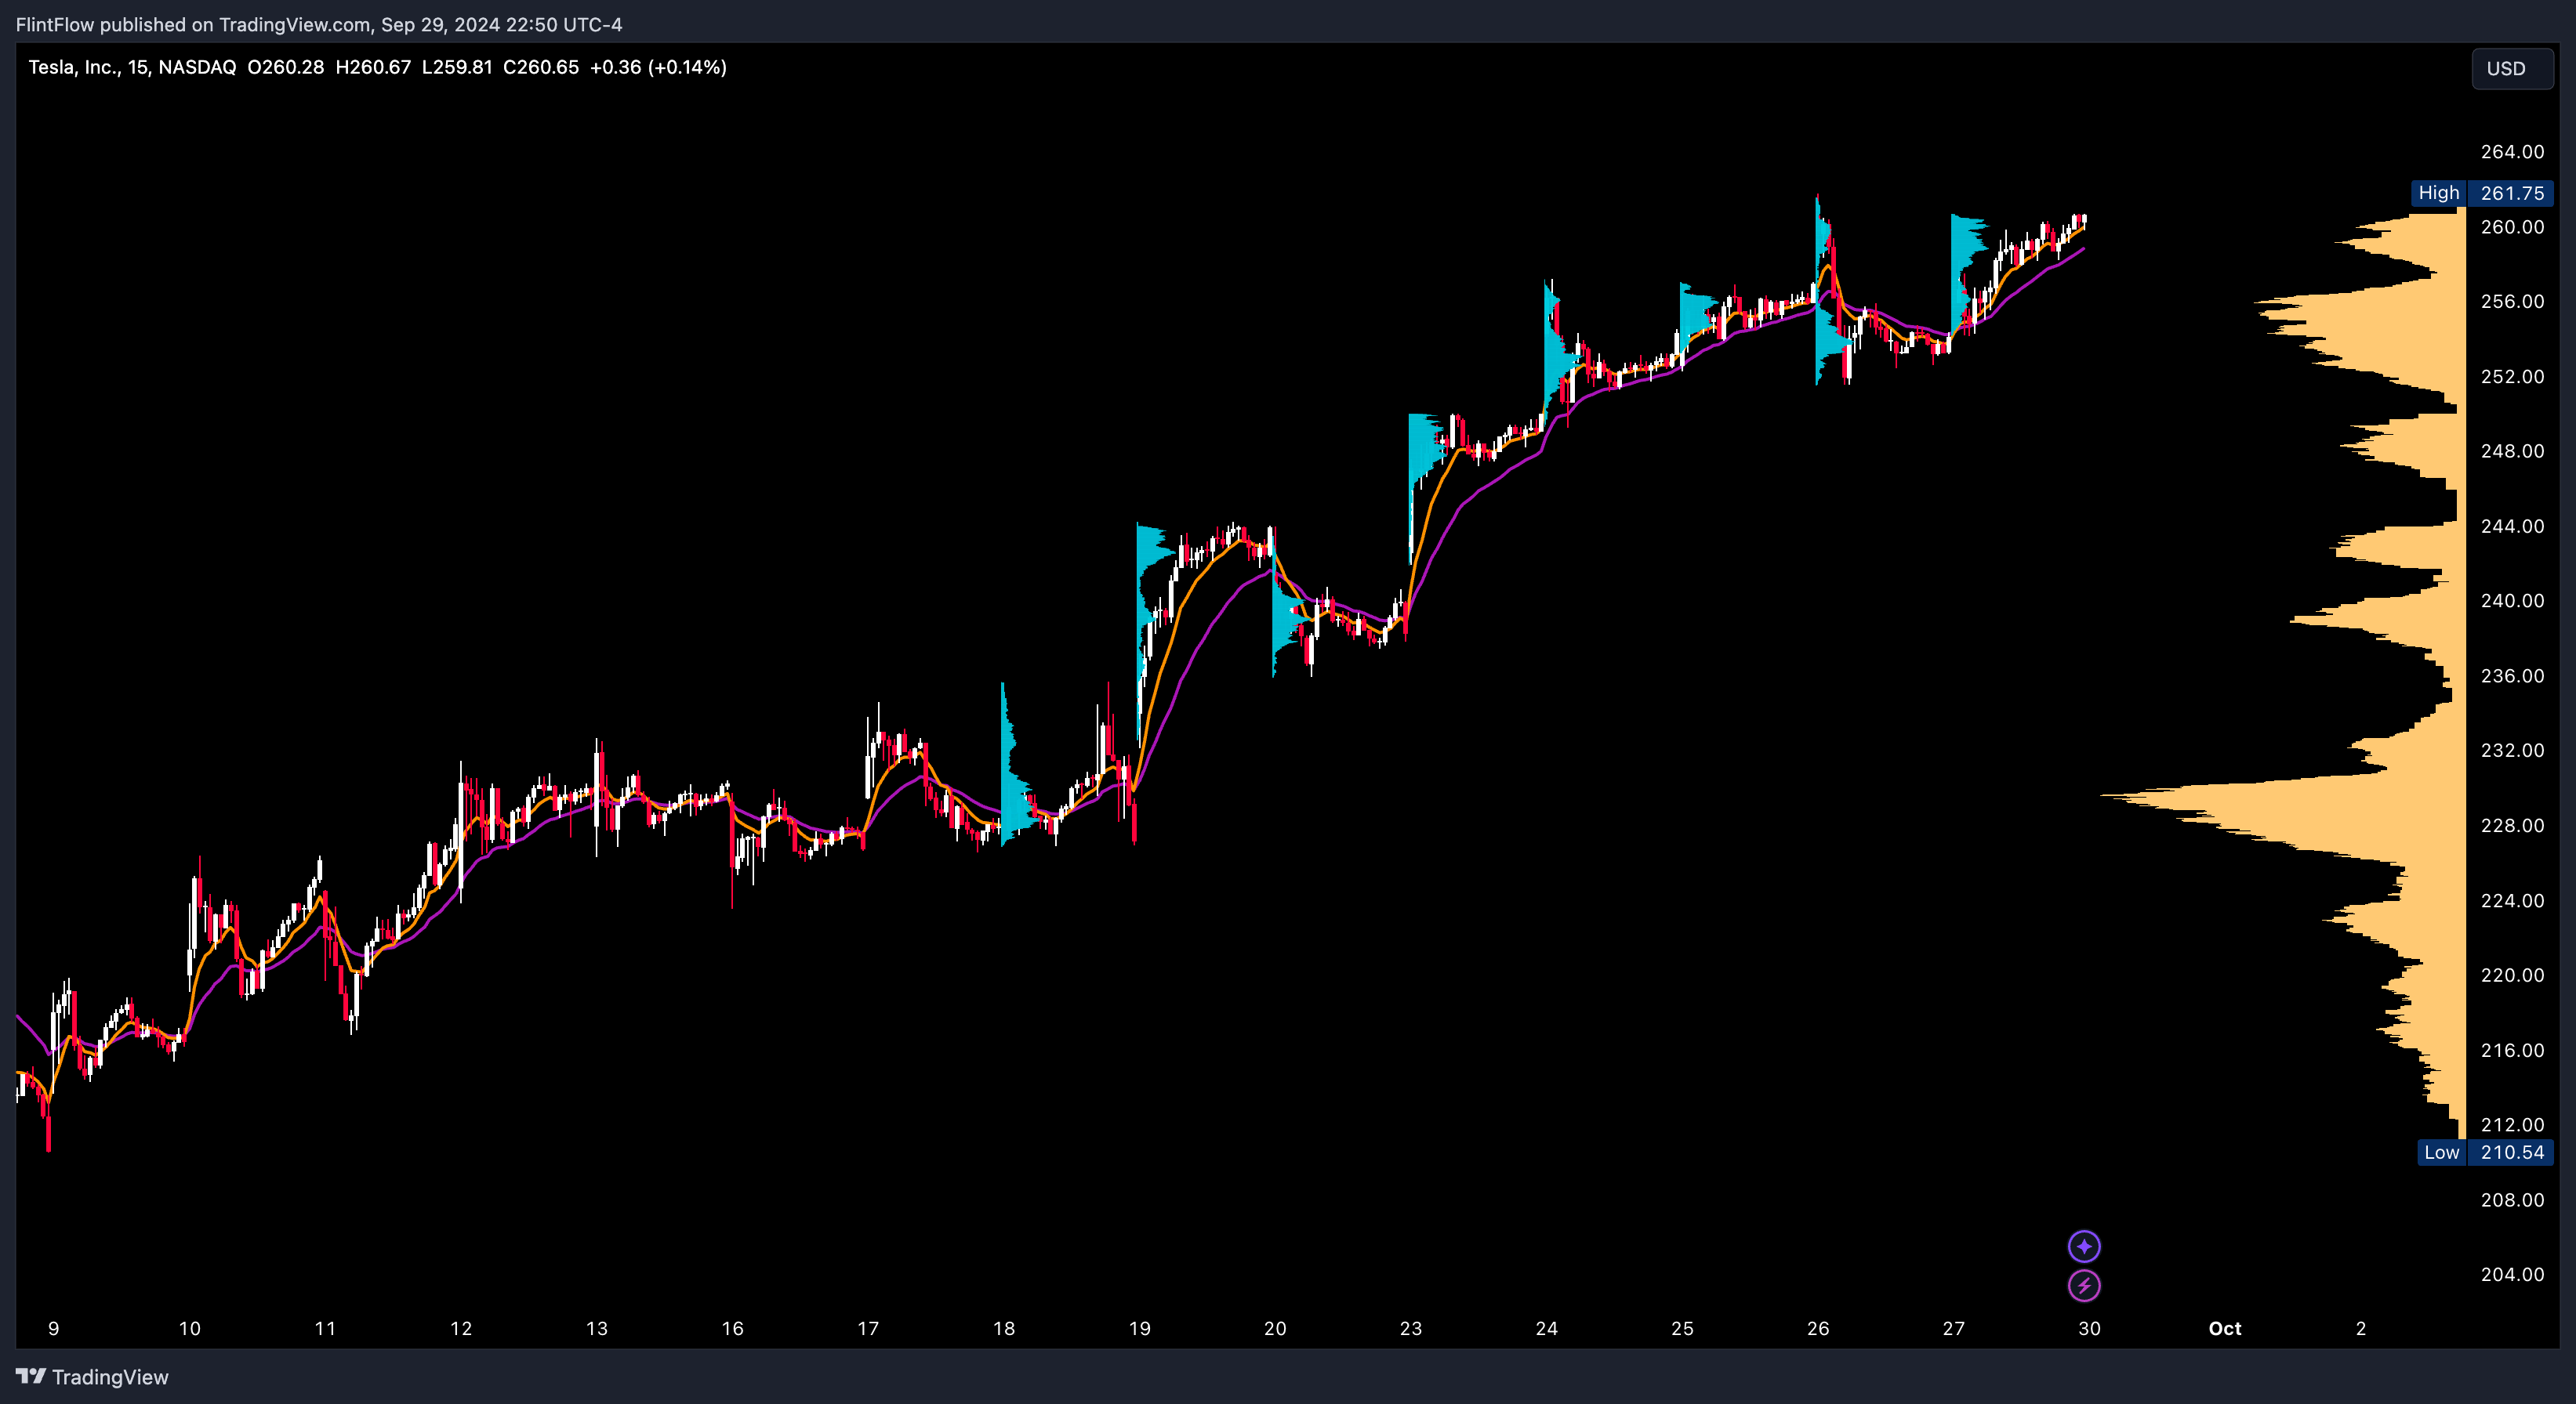Viewport: 2576px width, 1404px height.
Task: Click the 264.00 price axis label
Action: [2512, 152]
